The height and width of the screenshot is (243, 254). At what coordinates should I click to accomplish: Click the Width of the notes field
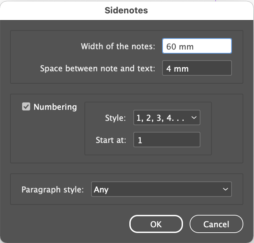point(197,46)
